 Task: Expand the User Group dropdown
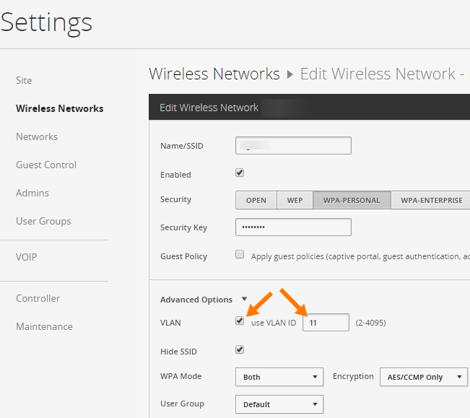pos(279,404)
